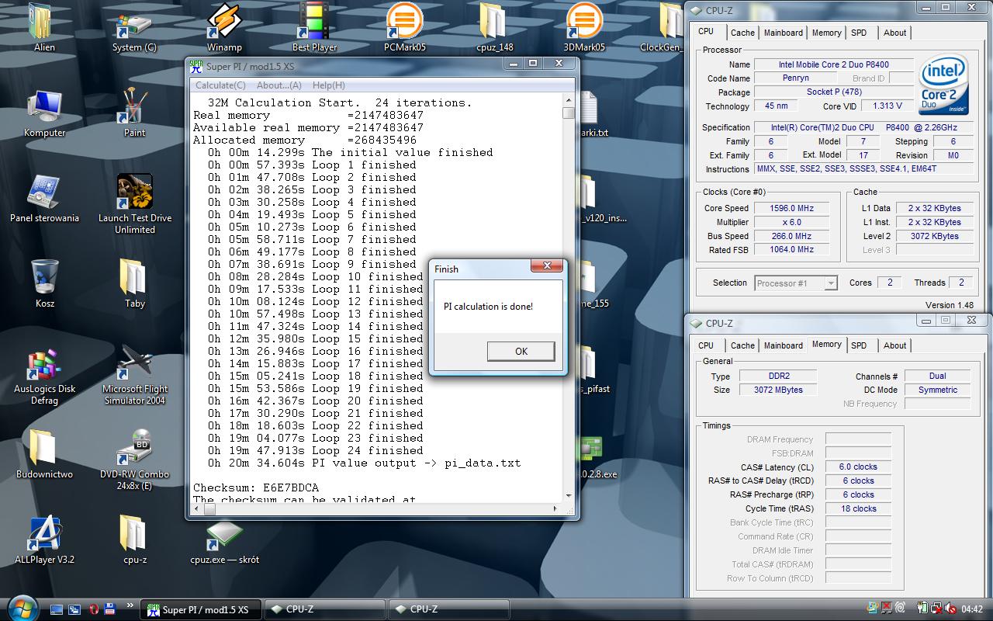Viewport: 993px width, 621px height.
Task: Click Super PI horizontal scrollbar right arrow
Action: (555, 509)
